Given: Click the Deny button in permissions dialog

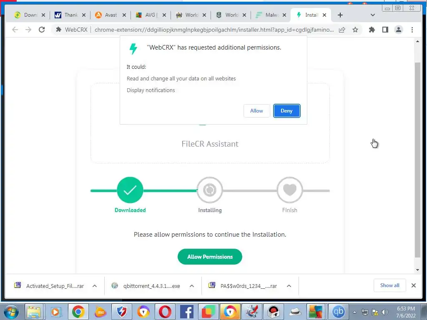Looking at the screenshot, I should (286, 111).
